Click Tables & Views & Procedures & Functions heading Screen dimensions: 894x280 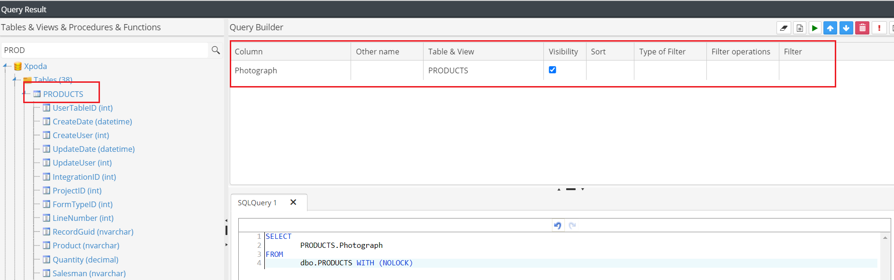81,27
